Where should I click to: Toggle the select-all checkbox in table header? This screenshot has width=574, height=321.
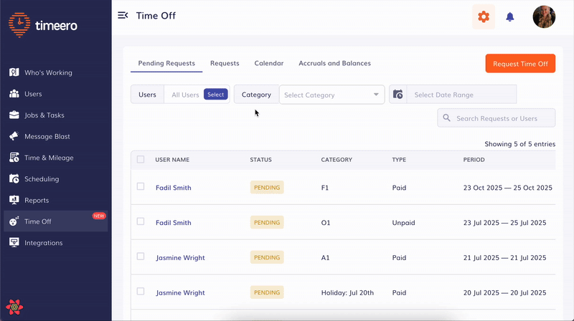[141, 160]
